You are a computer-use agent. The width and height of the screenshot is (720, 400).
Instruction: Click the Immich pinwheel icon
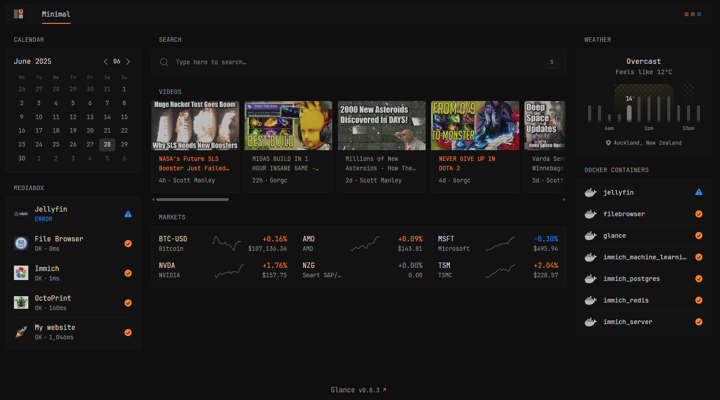tap(21, 273)
